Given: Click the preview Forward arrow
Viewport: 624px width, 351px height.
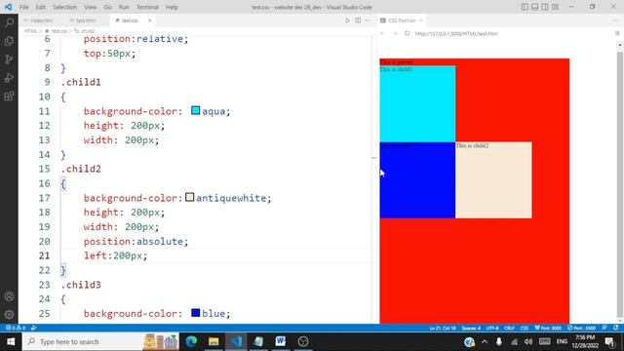Looking at the screenshot, I should (395, 34).
